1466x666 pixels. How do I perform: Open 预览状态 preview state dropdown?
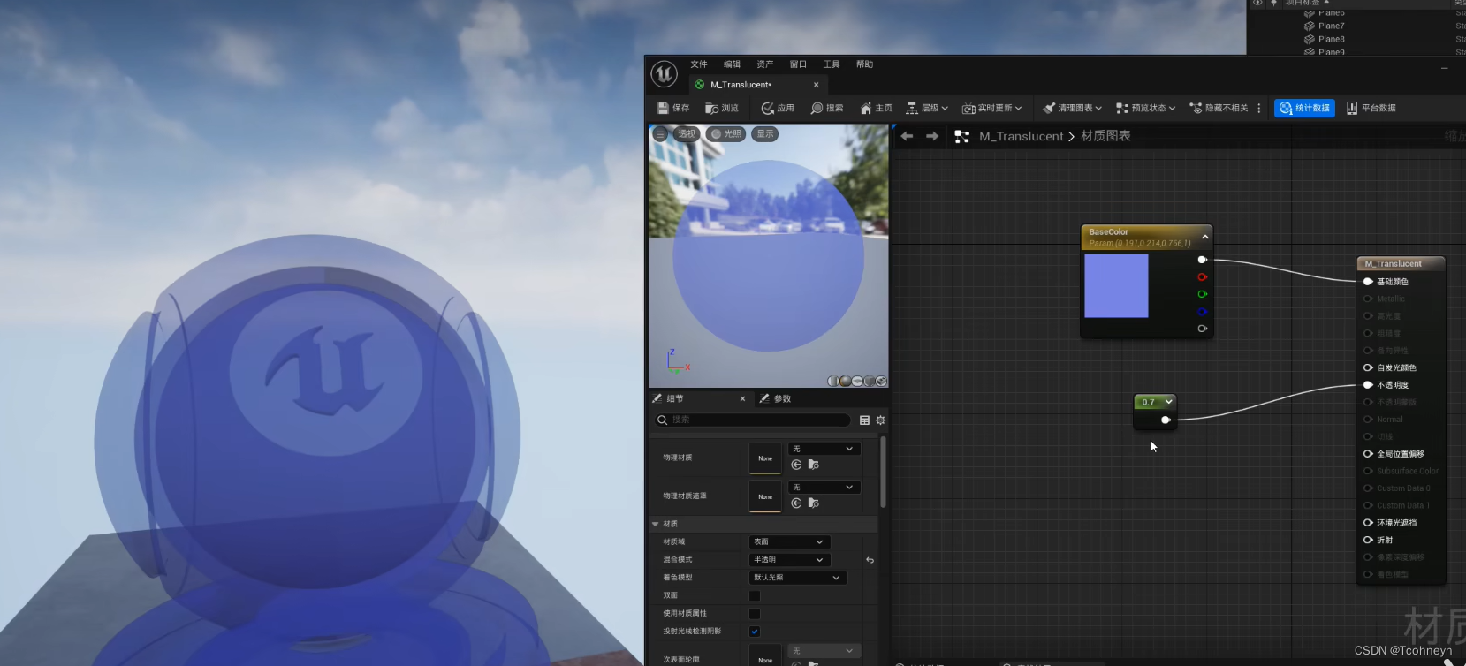coord(1146,108)
